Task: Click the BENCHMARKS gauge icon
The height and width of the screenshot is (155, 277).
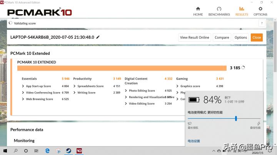Action: tap(219, 9)
